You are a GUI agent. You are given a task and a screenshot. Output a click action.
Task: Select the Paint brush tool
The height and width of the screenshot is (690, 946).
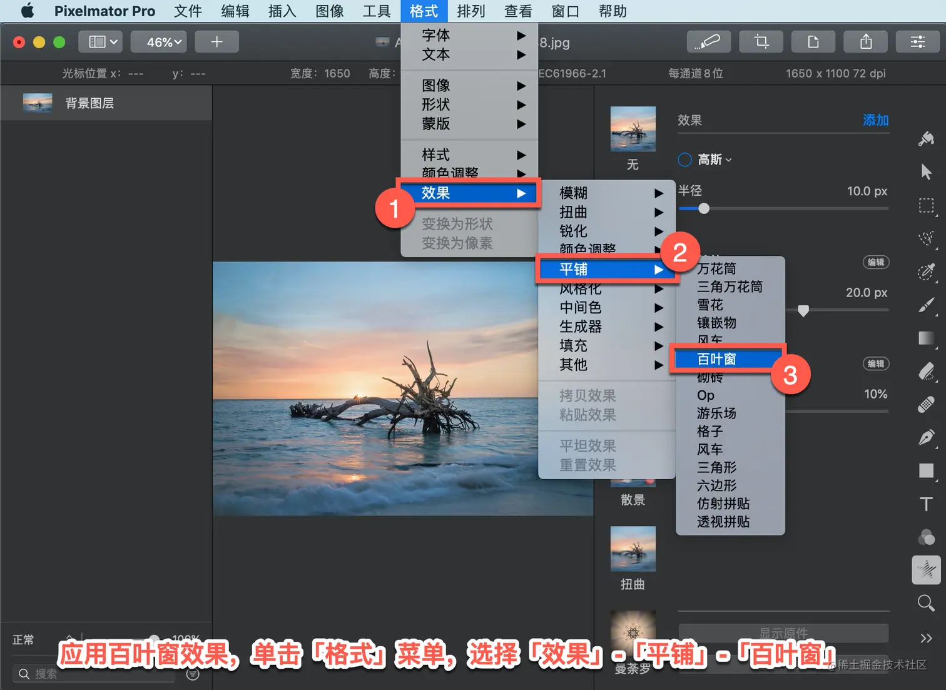pos(926,305)
